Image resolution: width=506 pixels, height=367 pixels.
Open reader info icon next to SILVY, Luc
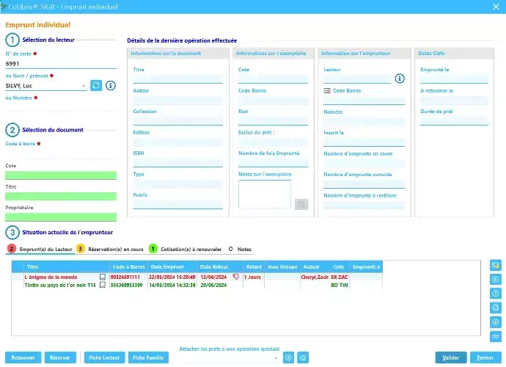point(111,86)
